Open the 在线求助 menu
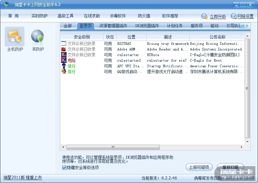 coord(92,16)
